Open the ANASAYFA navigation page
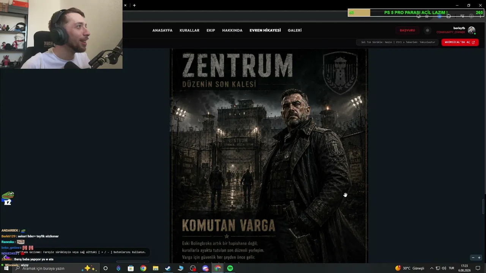The image size is (486, 273). pyautogui.click(x=162, y=30)
